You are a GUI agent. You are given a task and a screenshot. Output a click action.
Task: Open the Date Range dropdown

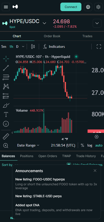[x=28, y=146]
